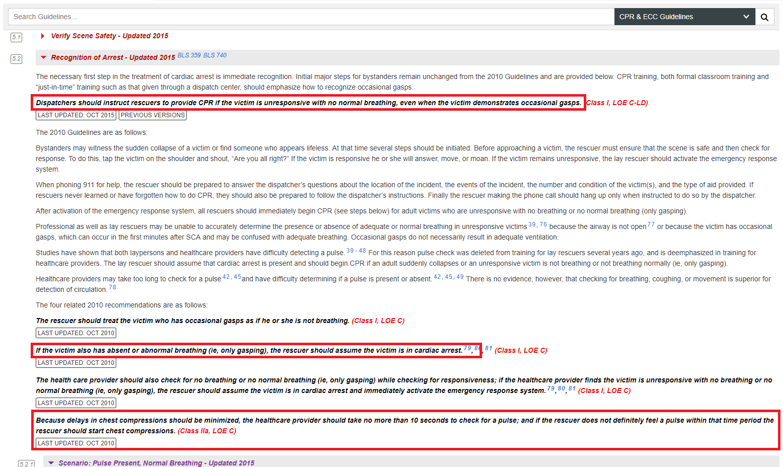Click section number 5.2.1 badge
The image size is (783, 467).
(x=27, y=463)
